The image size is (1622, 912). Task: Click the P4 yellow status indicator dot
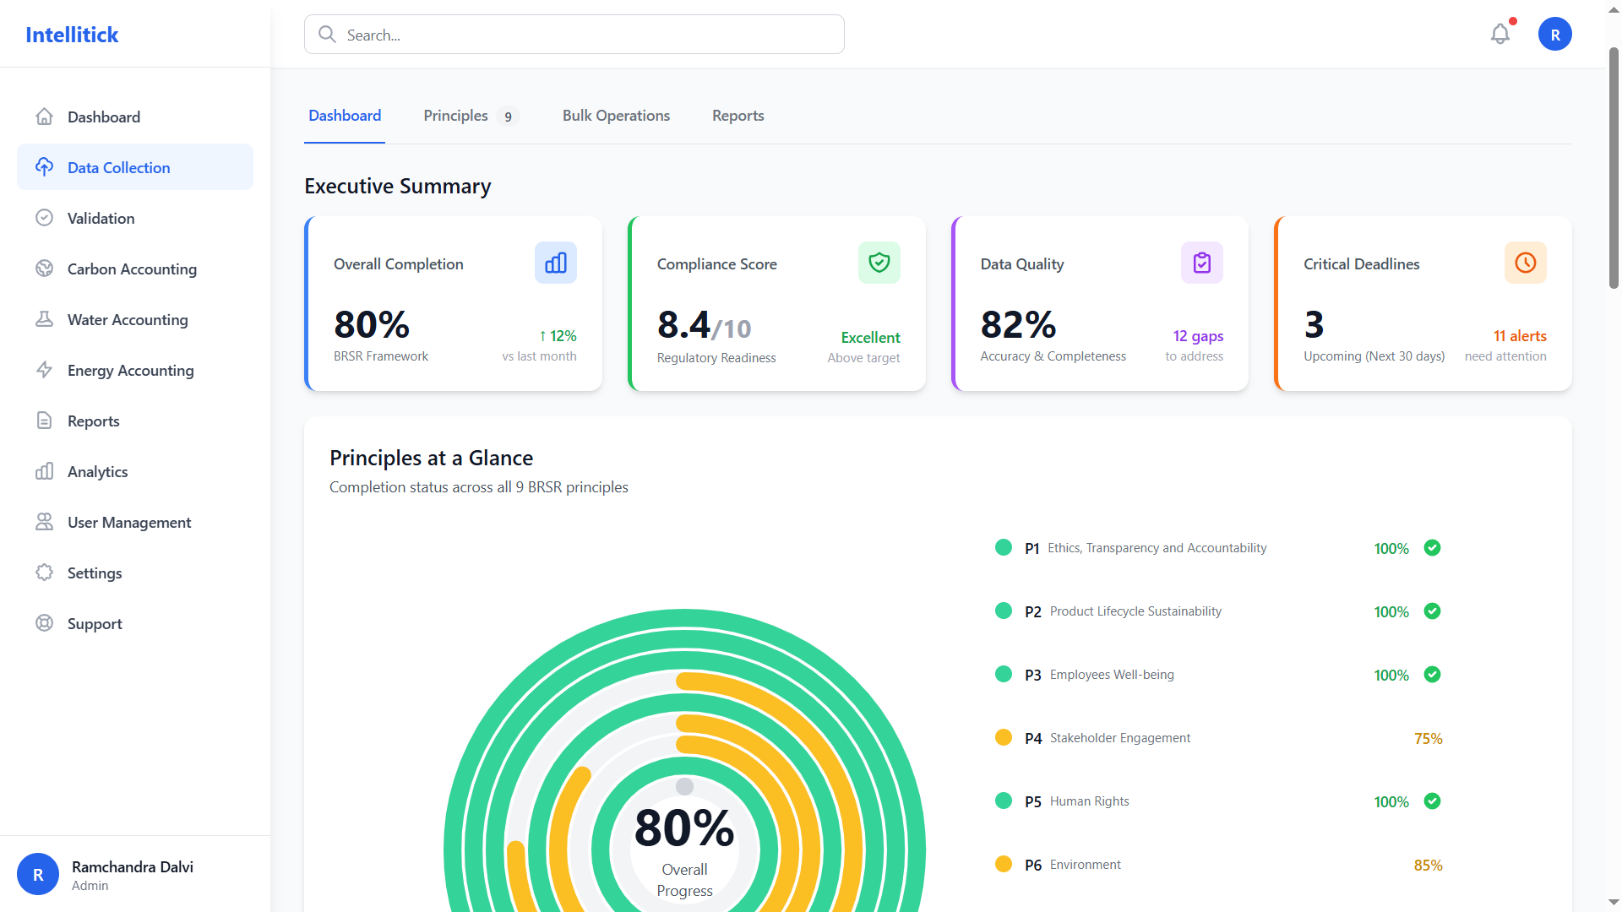pos(1003,737)
